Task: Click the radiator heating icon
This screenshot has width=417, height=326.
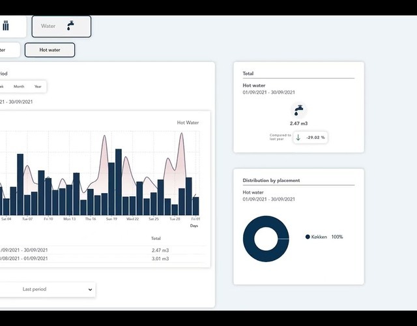Action: (6, 26)
